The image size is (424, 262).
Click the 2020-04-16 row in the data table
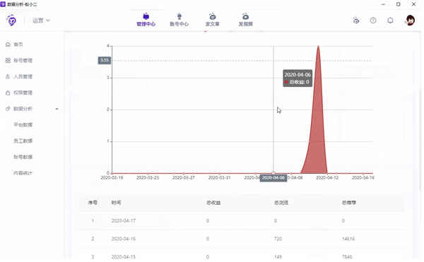click(242, 239)
